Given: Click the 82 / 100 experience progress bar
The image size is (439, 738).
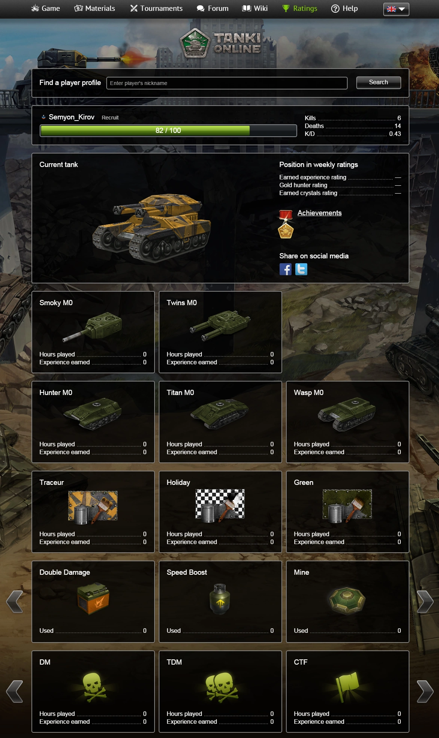Looking at the screenshot, I should pos(168,131).
